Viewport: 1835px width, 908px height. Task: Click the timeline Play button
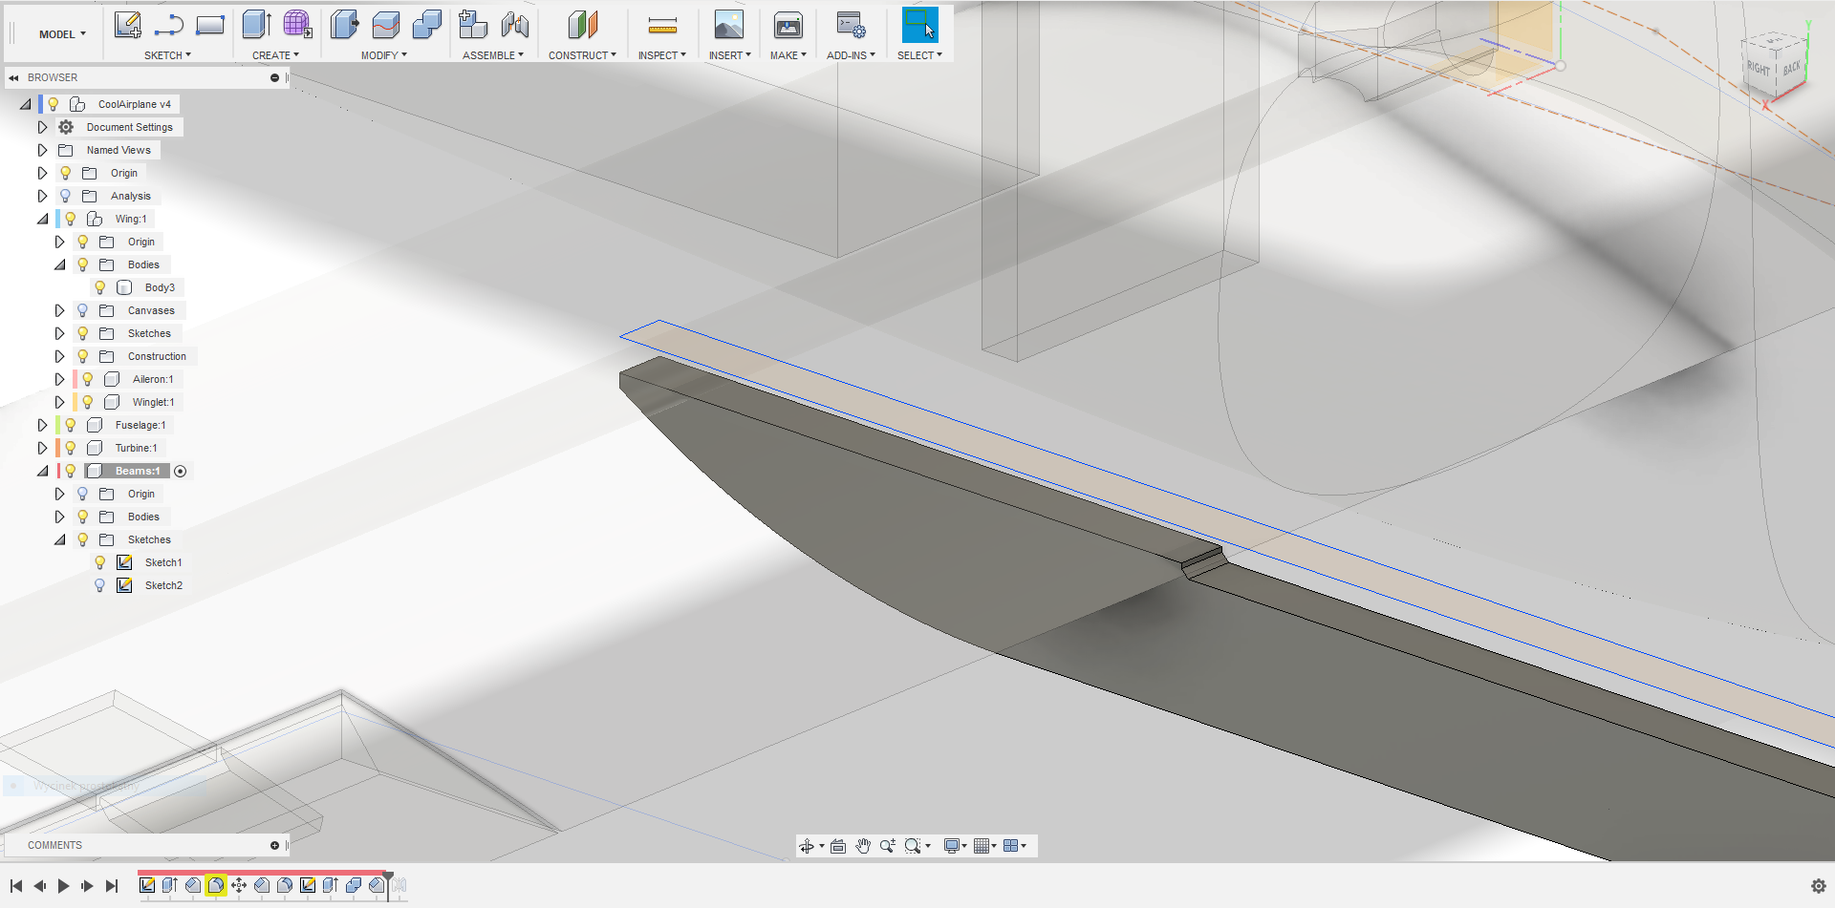[63, 886]
